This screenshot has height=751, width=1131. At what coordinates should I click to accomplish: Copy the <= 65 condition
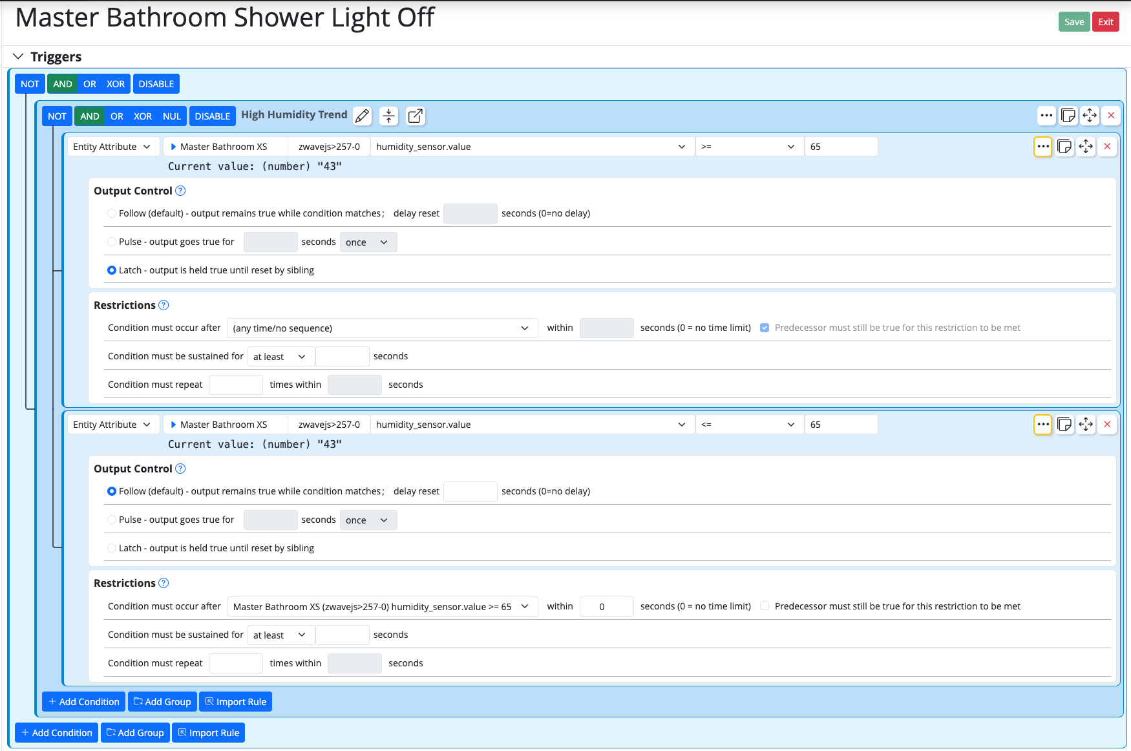point(1064,425)
